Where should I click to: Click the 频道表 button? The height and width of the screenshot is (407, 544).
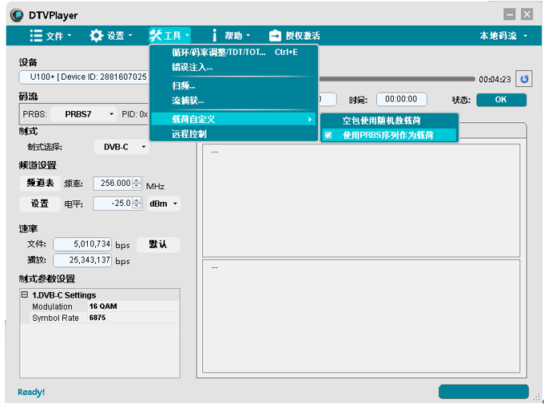point(40,183)
